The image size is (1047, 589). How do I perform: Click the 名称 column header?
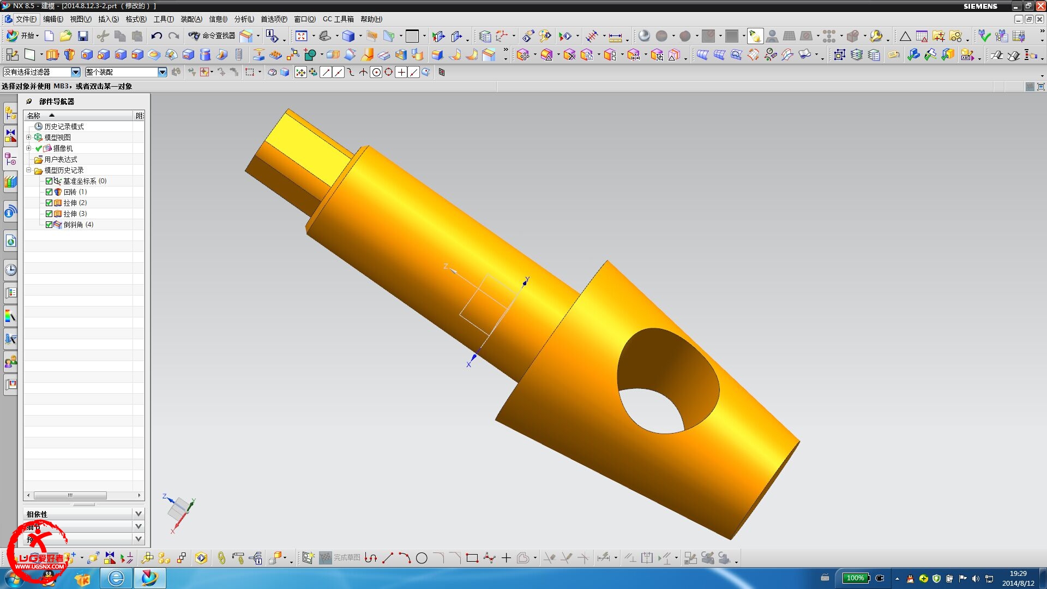click(79, 116)
